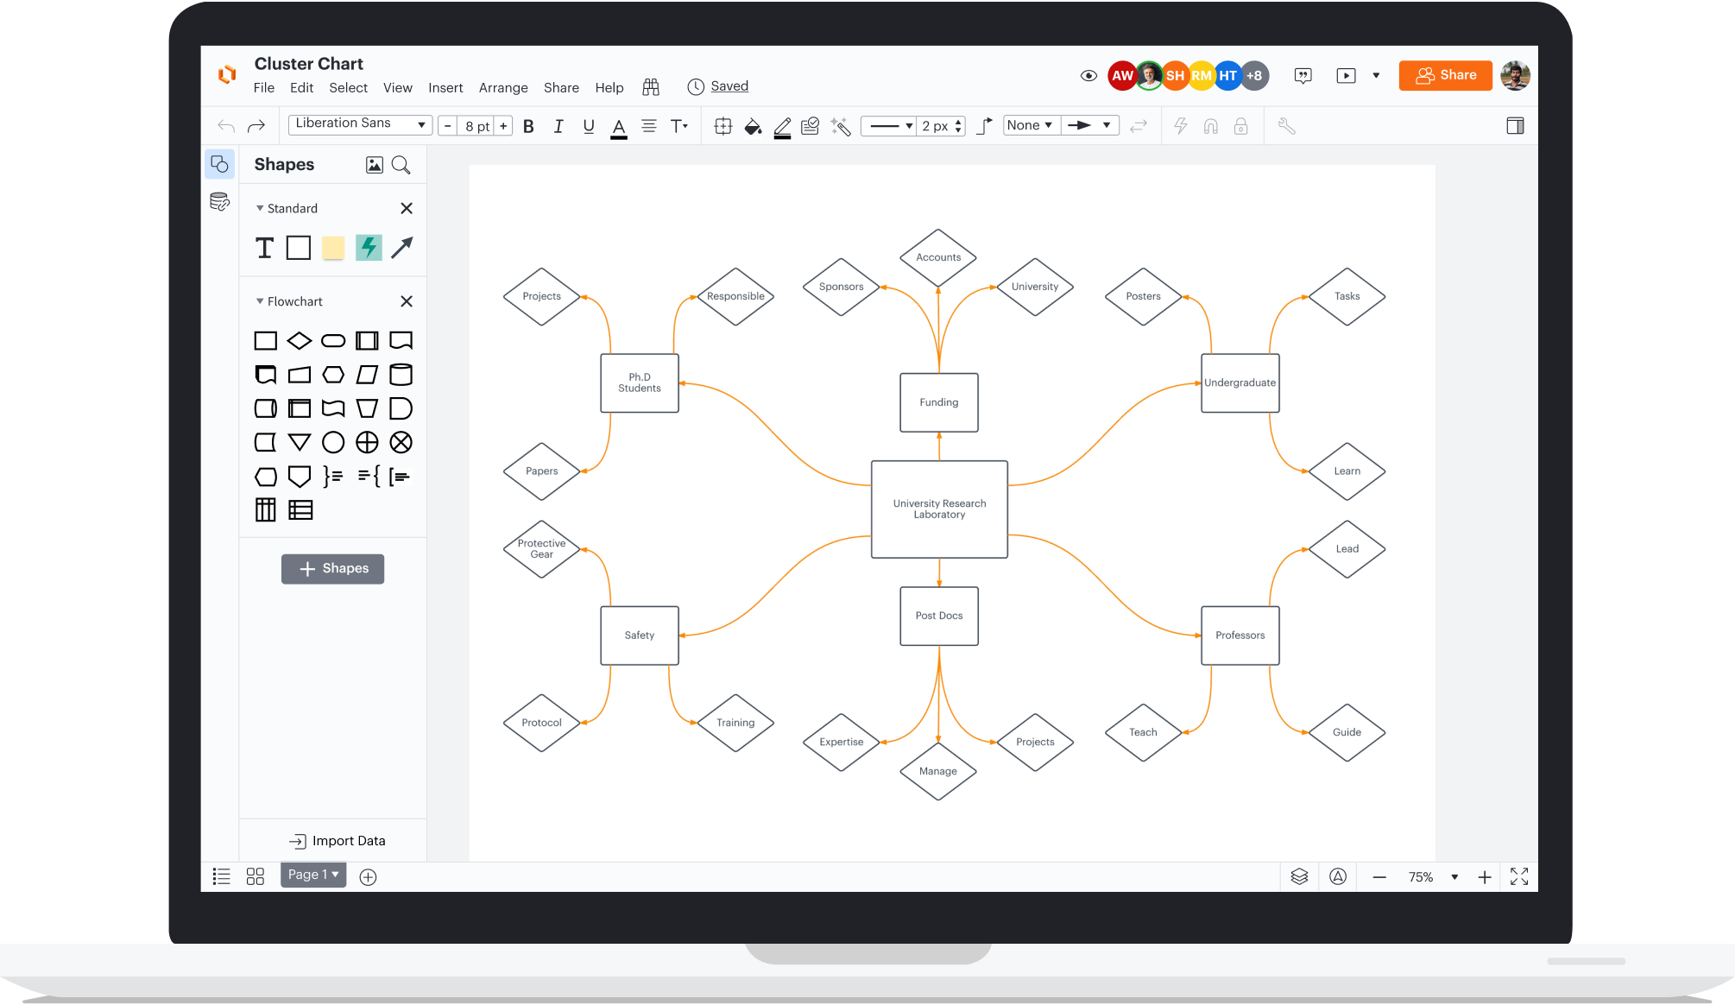This screenshot has height=1005, width=1735.
Task: Open the Feature Find binoculars tool
Action: (x=650, y=86)
